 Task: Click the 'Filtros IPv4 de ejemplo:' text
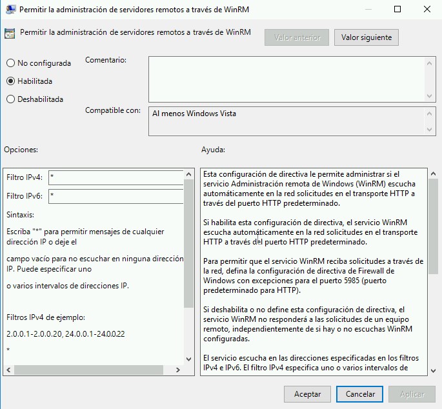(46, 317)
